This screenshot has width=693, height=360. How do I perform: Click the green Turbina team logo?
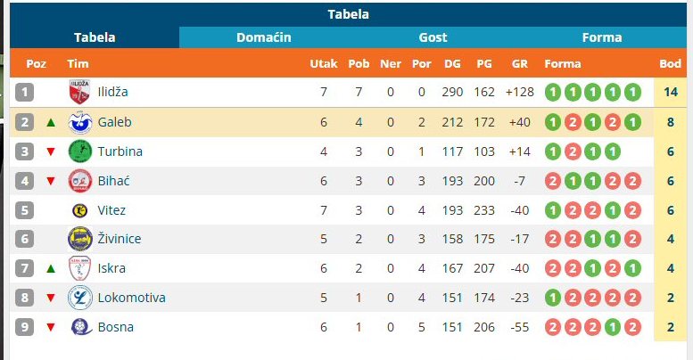click(80, 151)
